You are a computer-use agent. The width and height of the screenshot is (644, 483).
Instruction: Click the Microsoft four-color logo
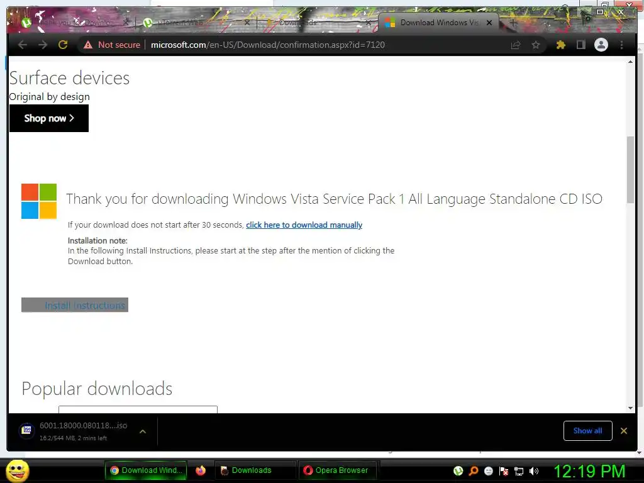[39, 201]
